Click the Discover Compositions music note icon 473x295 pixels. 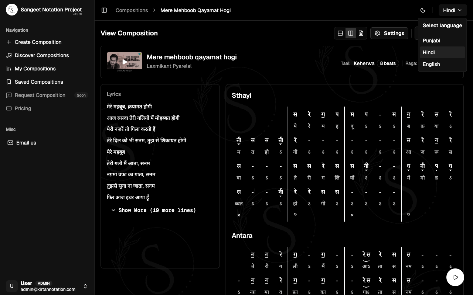[x=9, y=55]
